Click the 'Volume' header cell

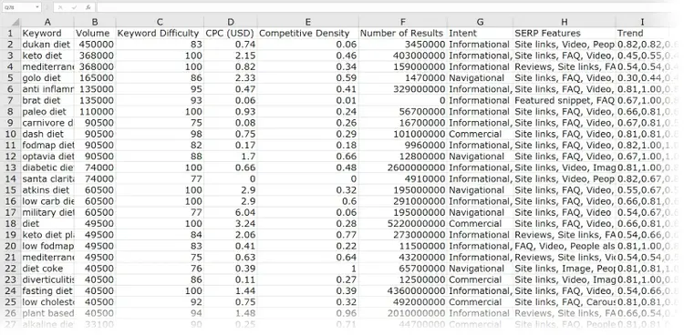pos(95,33)
